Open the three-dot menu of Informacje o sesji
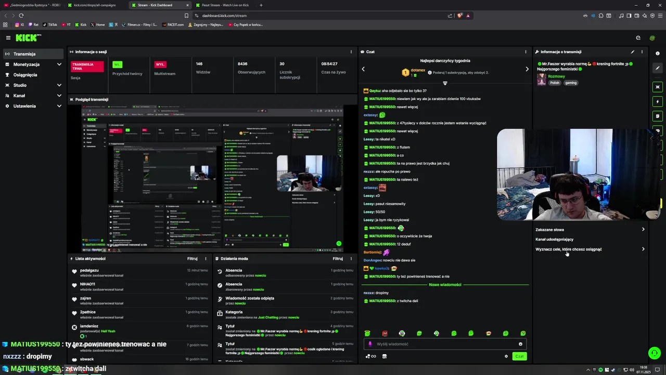 (351, 52)
